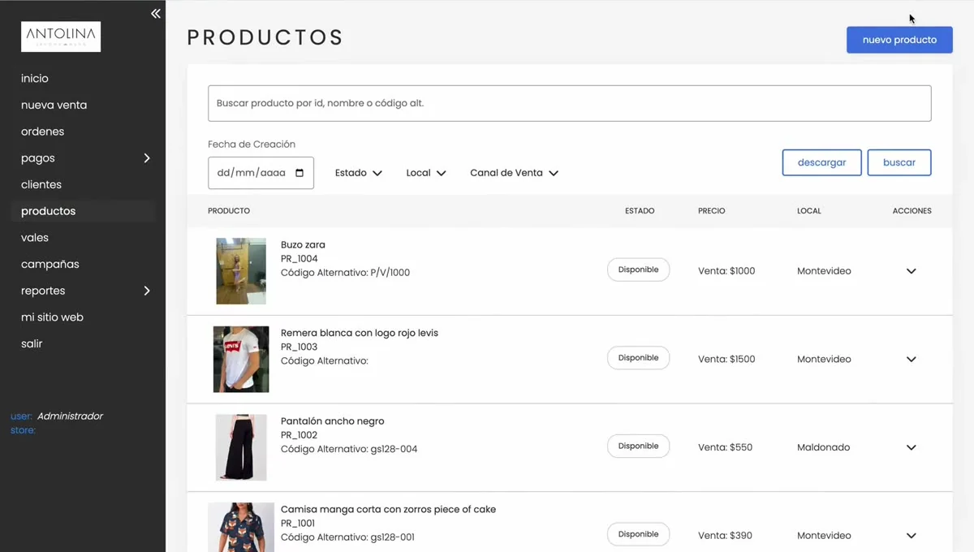The image size is (974, 552).
Task: Click price Venta: $1500
Action: click(x=726, y=360)
